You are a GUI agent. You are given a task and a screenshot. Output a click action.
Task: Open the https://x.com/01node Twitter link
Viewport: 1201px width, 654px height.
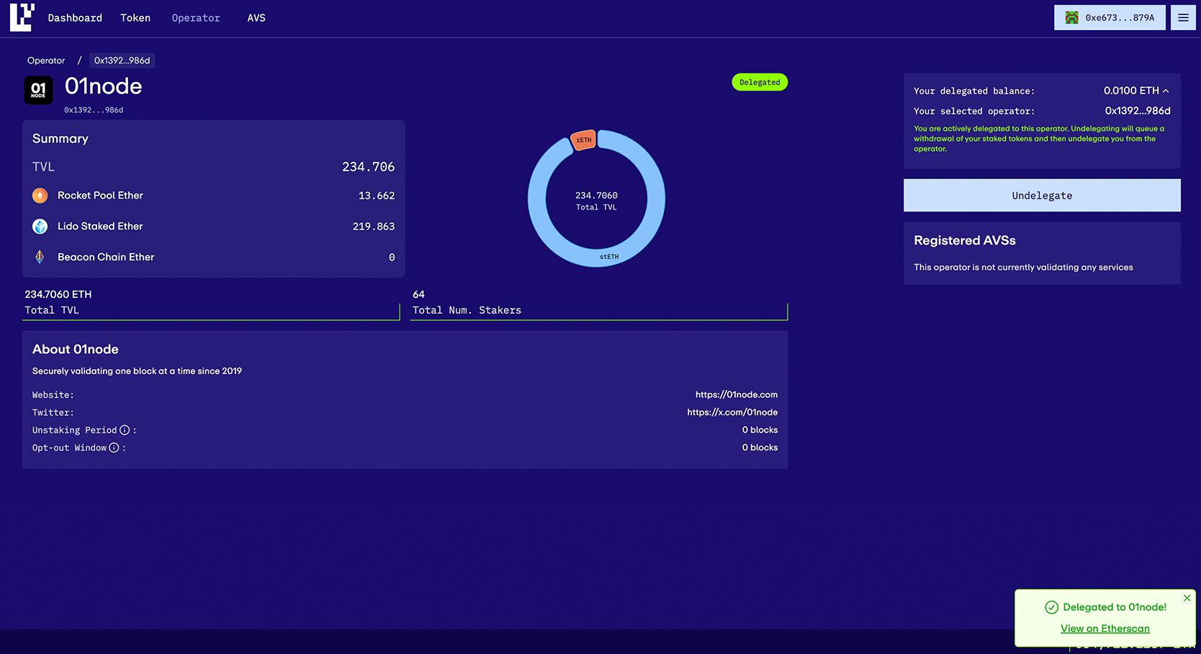pos(732,412)
